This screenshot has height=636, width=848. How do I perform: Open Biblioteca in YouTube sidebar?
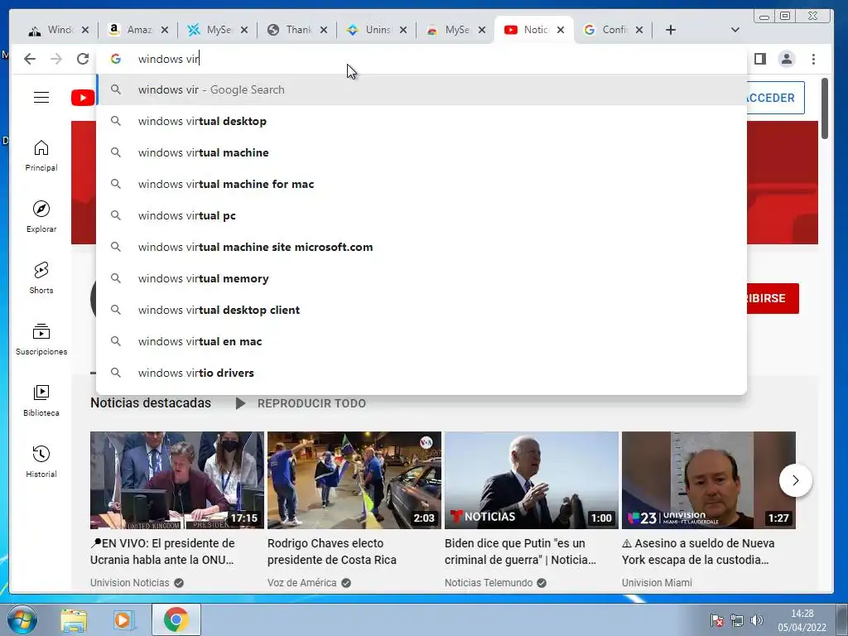coord(41,401)
